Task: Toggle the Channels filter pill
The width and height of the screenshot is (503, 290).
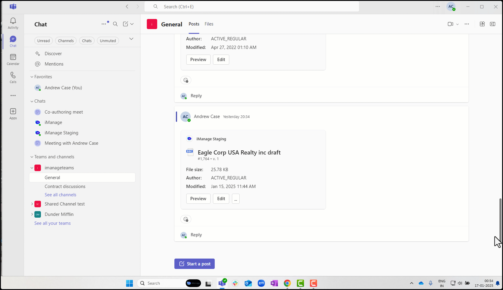Action: pyautogui.click(x=66, y=41)
